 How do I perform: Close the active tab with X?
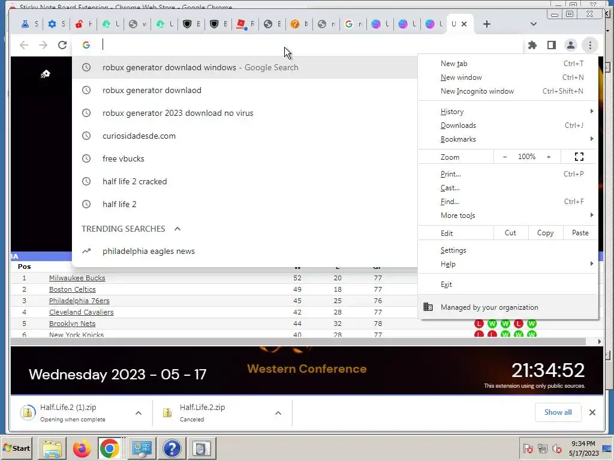(x=464, y=24)
